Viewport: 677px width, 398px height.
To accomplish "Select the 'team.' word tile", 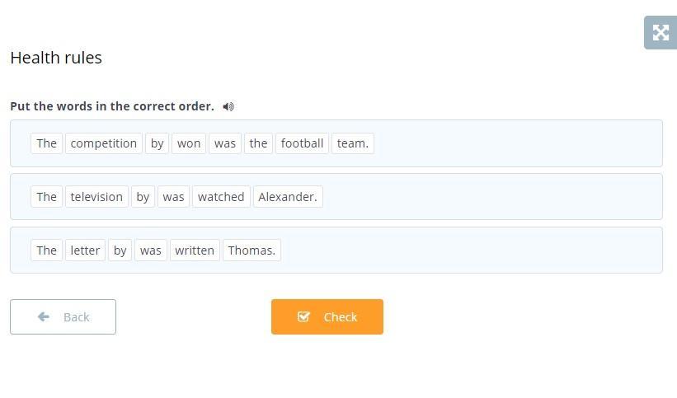I will (352, 143).
